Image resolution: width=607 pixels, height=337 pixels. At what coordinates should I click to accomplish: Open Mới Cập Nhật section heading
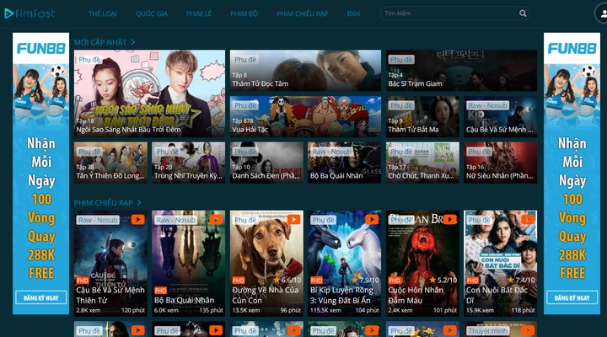100,42
